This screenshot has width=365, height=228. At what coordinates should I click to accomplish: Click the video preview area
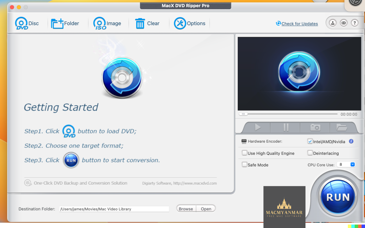pyautogui.click(x=299, y=74)
